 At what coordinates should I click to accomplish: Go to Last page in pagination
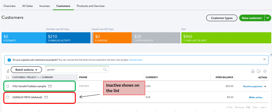263,107
